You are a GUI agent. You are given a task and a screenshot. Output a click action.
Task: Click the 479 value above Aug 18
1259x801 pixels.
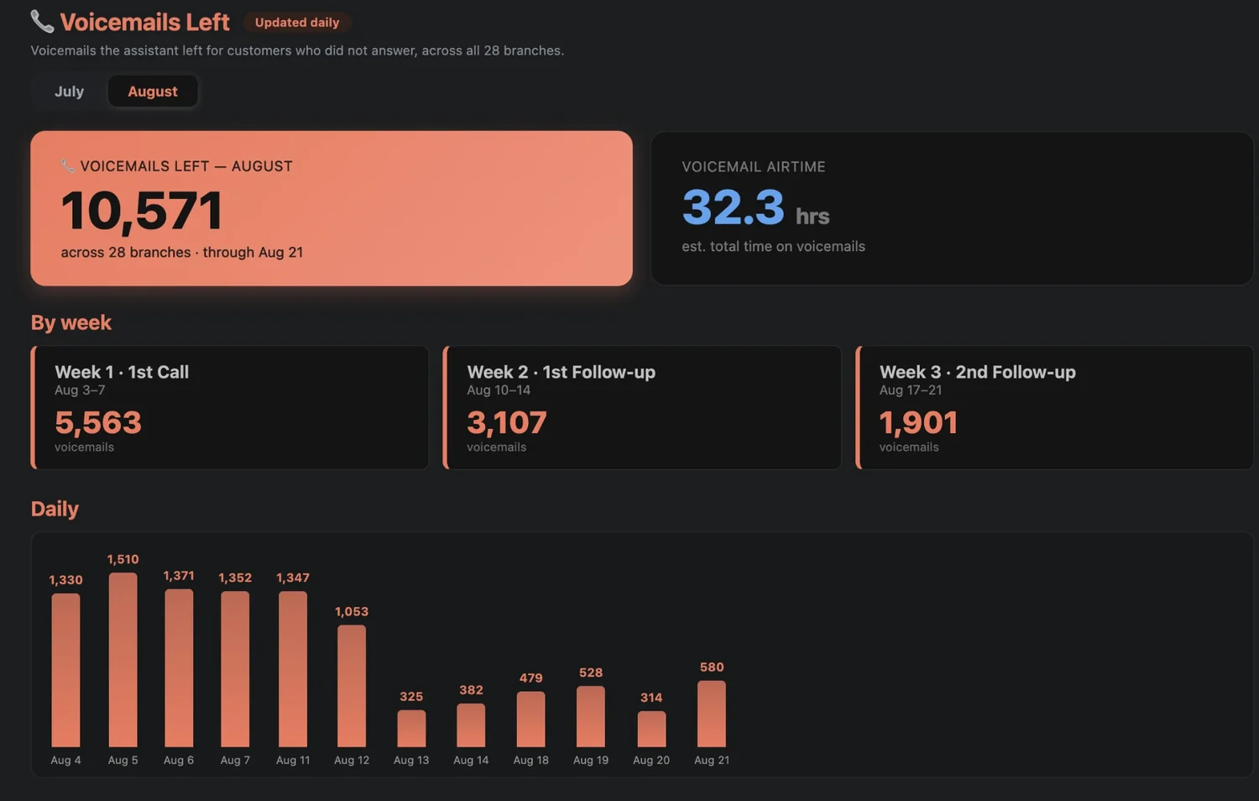(x=530, y=678)
